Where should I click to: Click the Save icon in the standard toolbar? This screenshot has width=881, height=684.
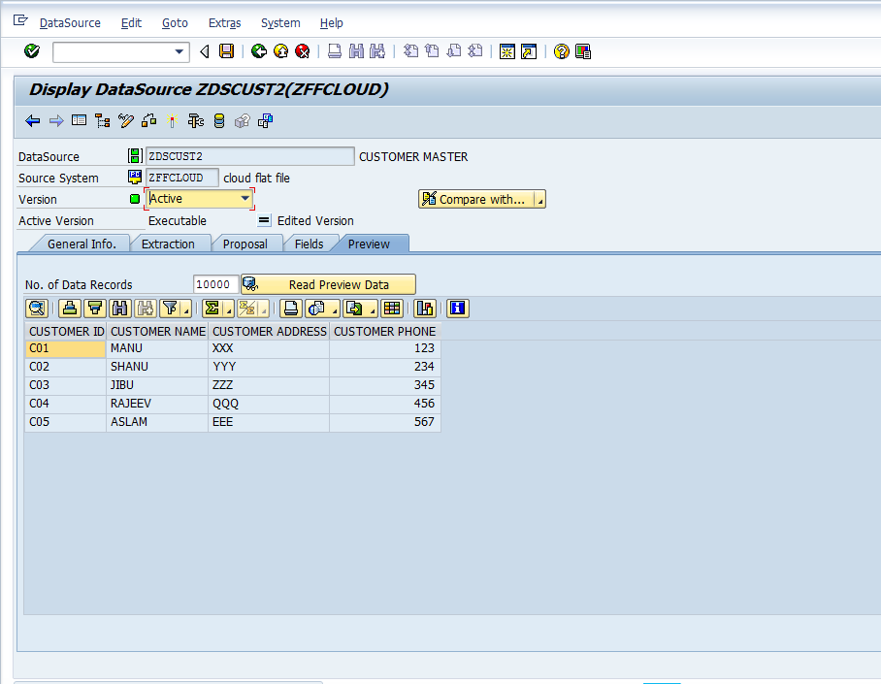click(x=226, y=50)
